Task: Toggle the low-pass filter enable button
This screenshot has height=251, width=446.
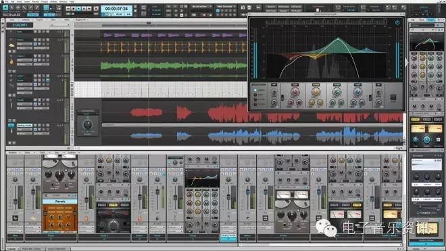Action: pos(378,85)
